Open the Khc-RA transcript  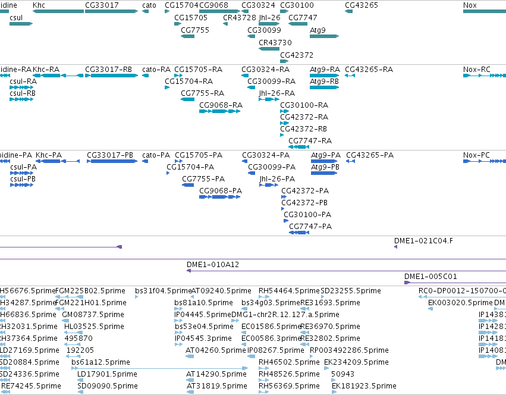coord(58,76)
